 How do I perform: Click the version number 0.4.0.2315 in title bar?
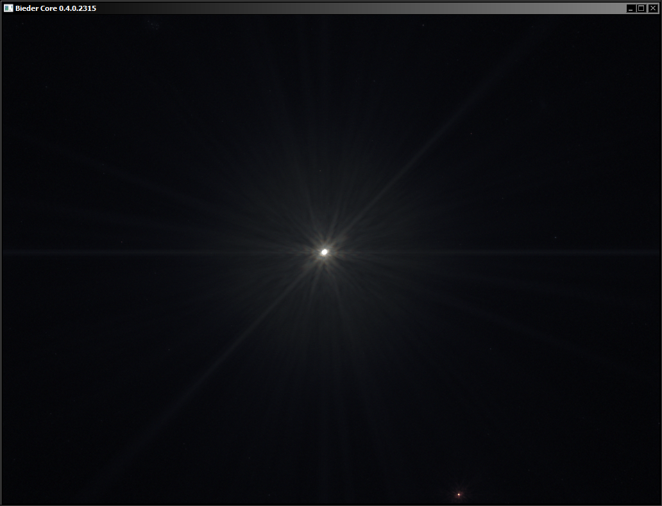78,8
